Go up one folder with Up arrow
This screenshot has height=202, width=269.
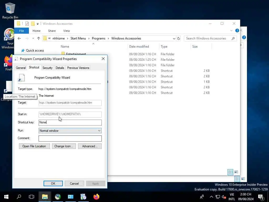click(x=38, y=38)
